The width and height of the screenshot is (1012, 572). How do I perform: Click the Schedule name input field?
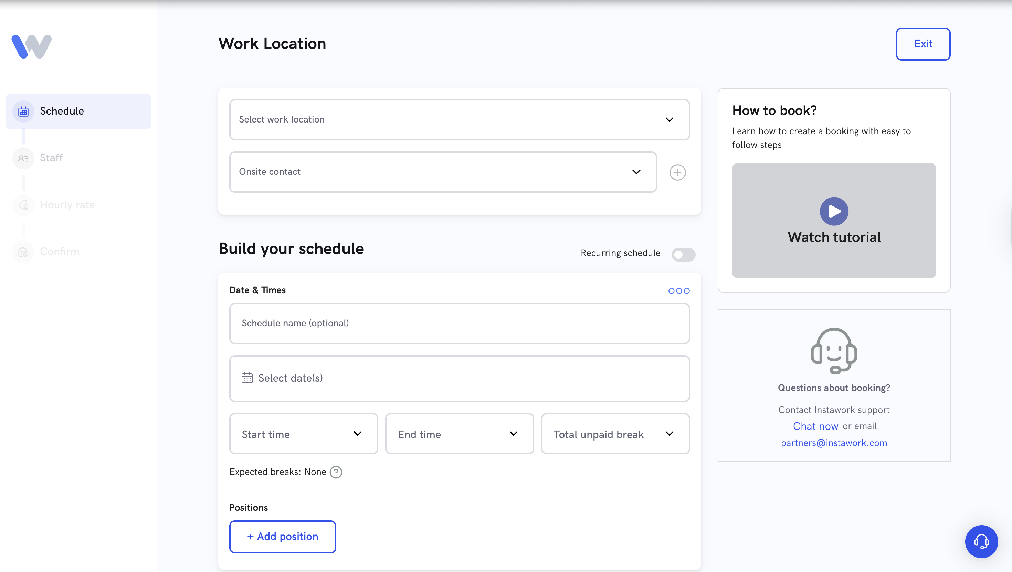tap(459, 323)
